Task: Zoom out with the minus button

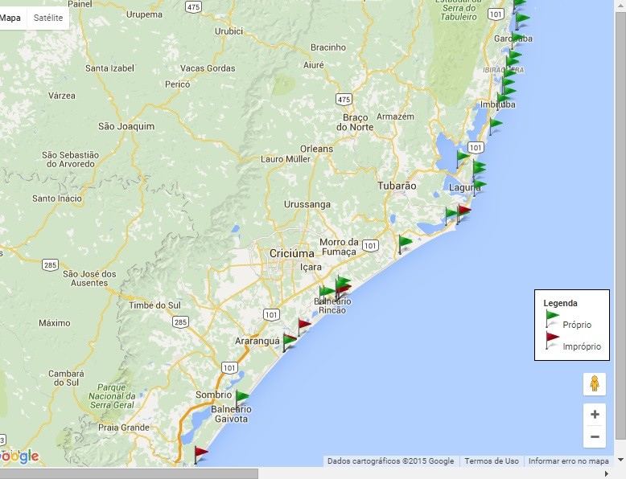Action: pyautogui.click(x=595, y=436)
